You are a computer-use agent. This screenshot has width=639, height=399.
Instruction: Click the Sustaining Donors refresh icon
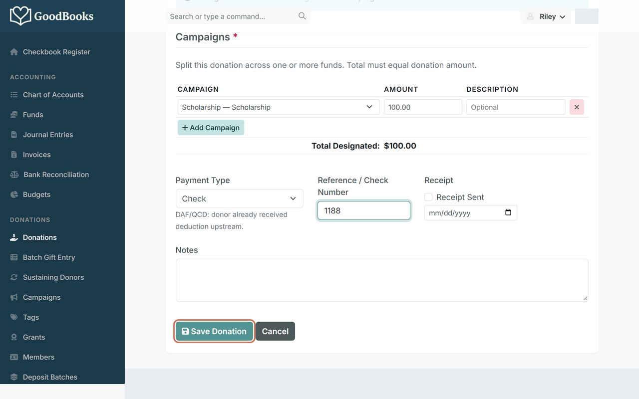[x=14, y=277]
